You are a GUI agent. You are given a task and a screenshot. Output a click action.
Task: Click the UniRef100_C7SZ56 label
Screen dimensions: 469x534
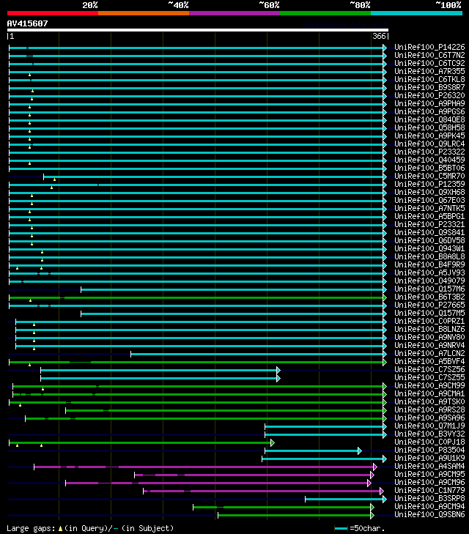(x=429, y=370)
